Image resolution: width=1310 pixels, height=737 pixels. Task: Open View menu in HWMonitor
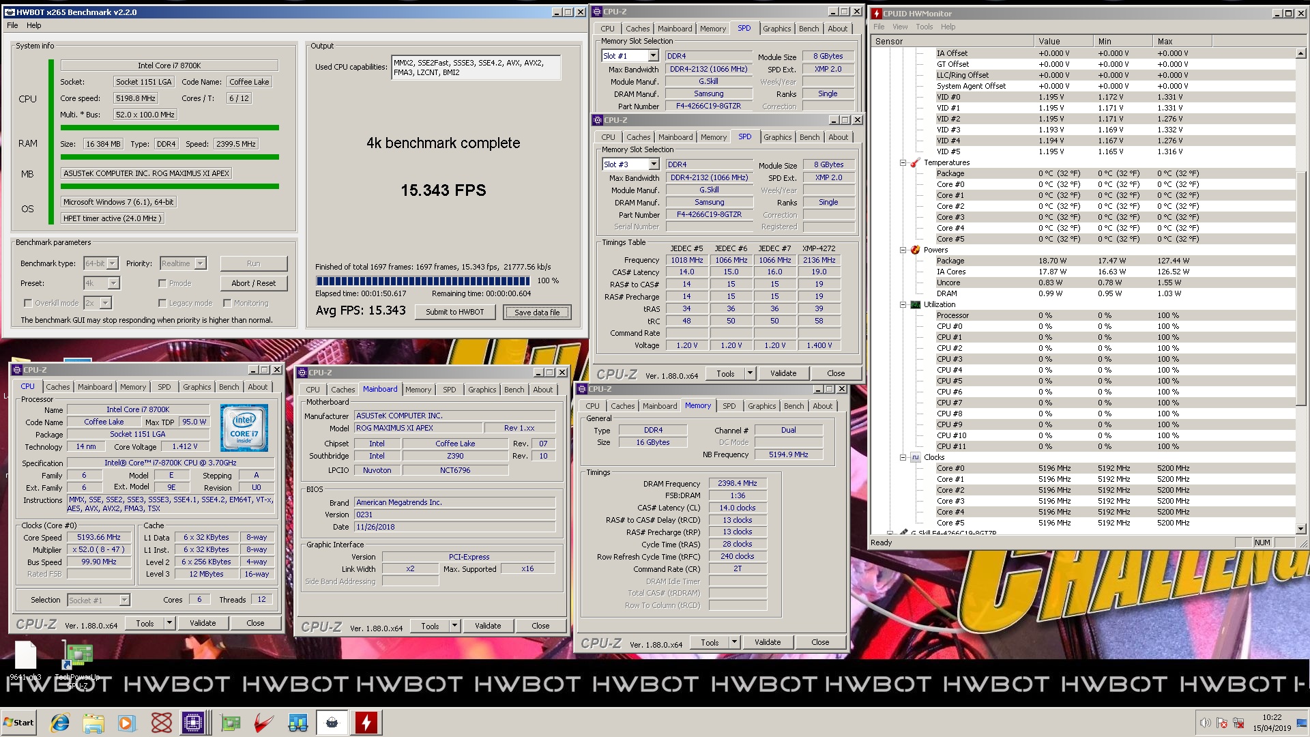tap(900, 27)
